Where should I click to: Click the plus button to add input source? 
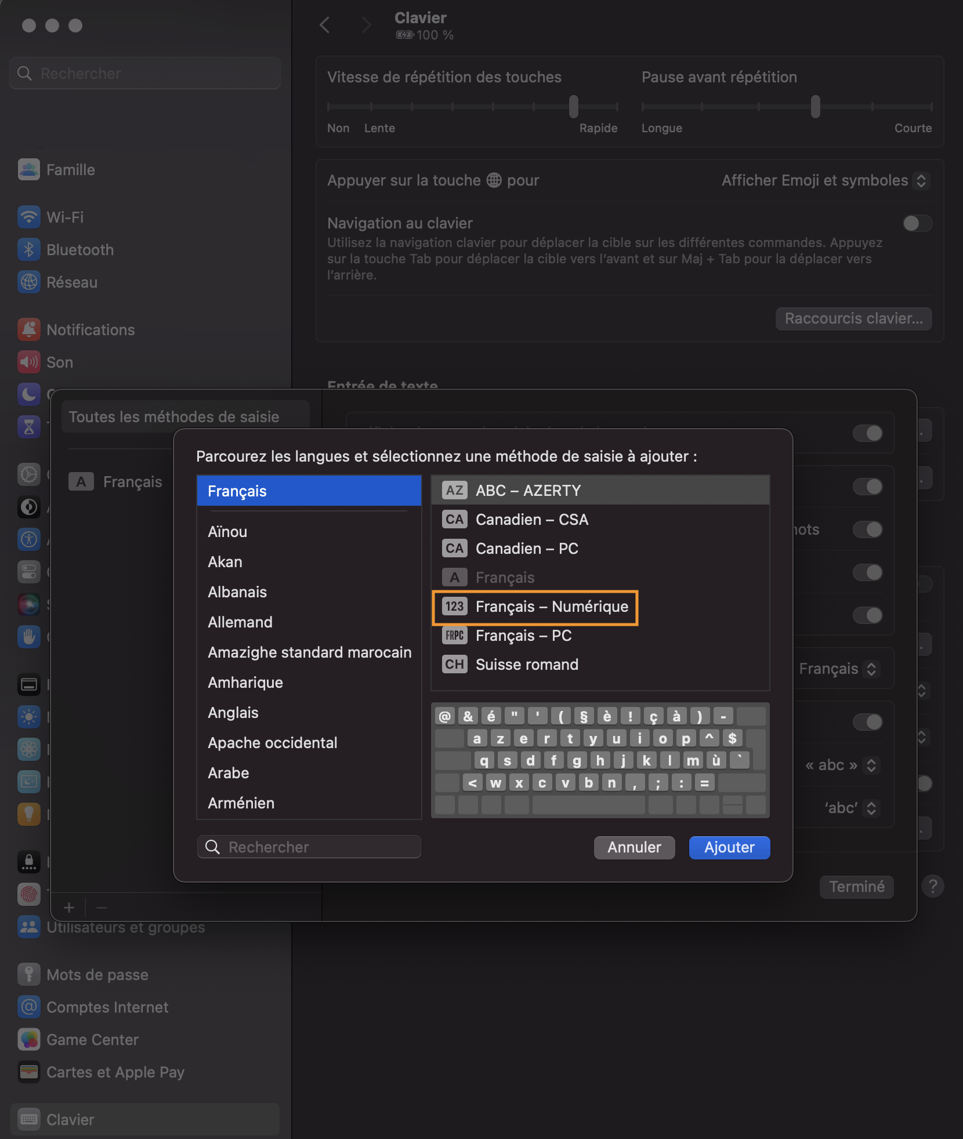click(x=69, y=907)
